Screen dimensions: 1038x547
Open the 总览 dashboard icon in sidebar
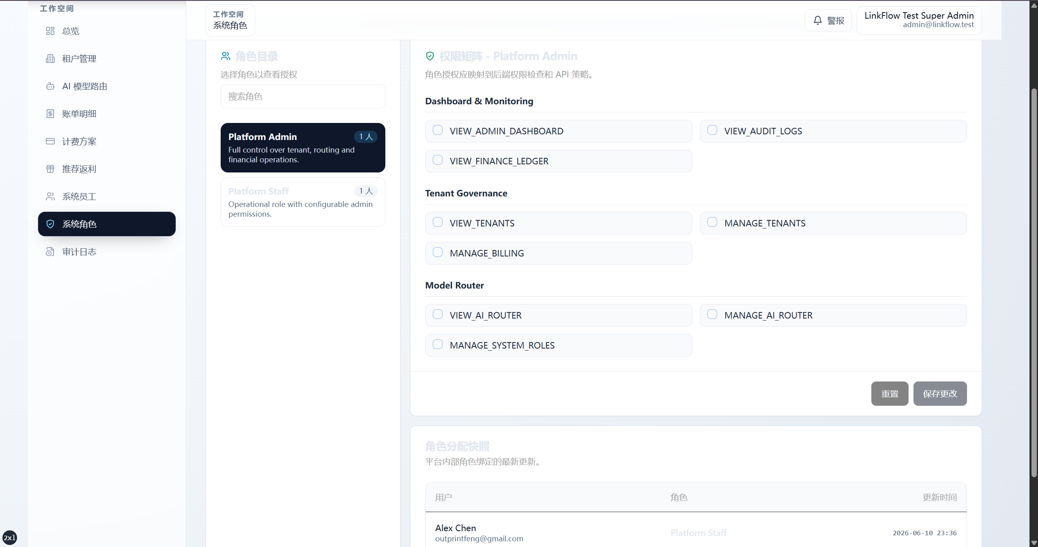click(x=50, y=31)
